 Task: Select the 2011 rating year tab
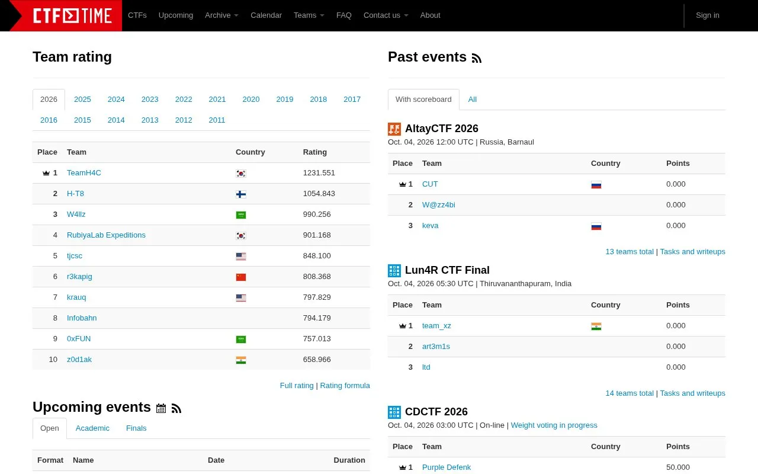point(217,120)
